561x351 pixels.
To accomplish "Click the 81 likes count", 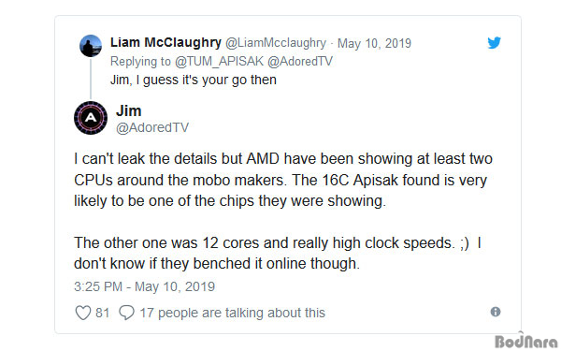I will [x=102, y=313].
